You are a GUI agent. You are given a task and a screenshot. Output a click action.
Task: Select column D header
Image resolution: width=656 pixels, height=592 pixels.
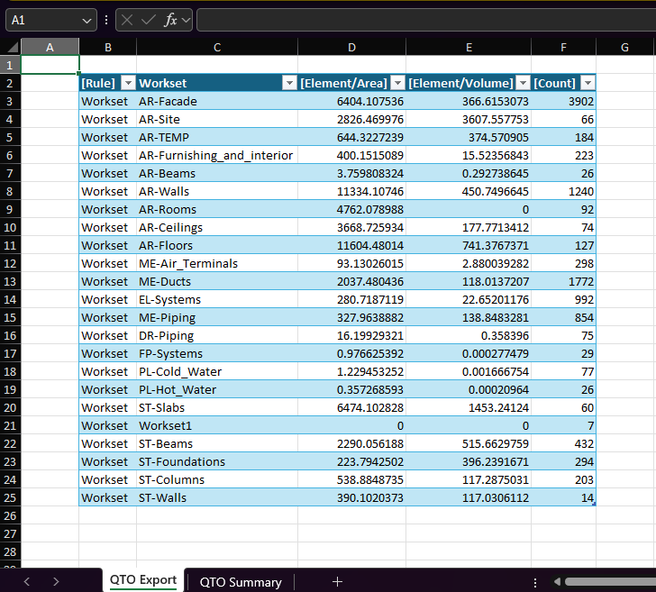coord(351,47)
